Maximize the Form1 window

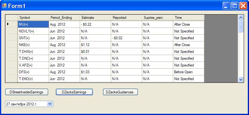[235, 6]
